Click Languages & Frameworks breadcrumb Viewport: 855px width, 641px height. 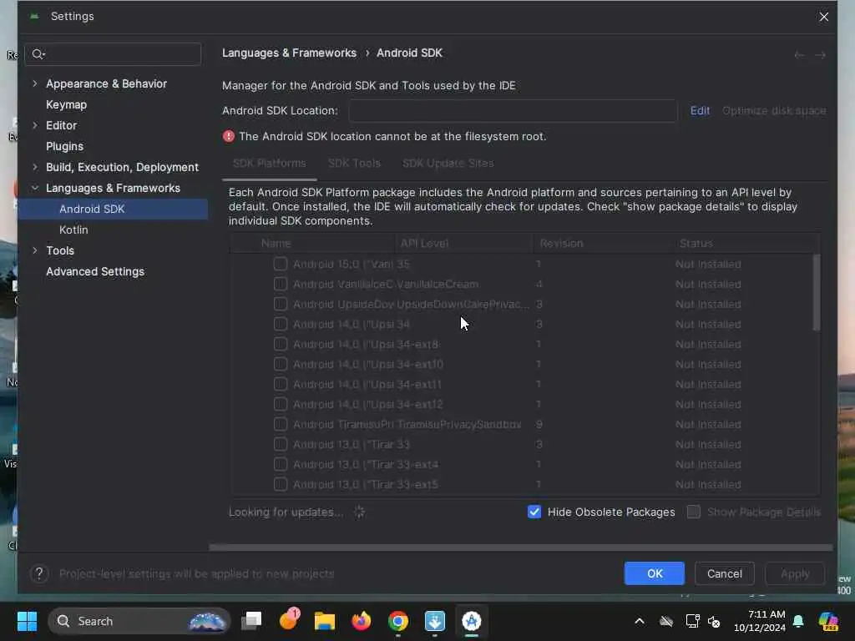tap(289, 53)
